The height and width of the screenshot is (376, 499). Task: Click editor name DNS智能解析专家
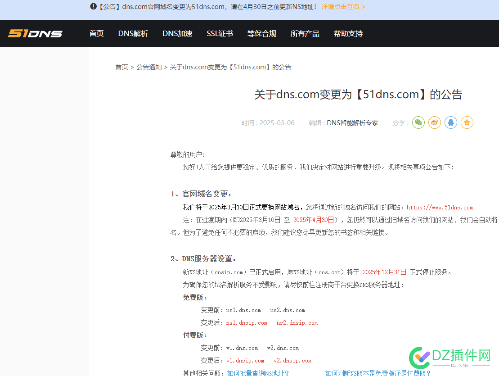[352, 123]
